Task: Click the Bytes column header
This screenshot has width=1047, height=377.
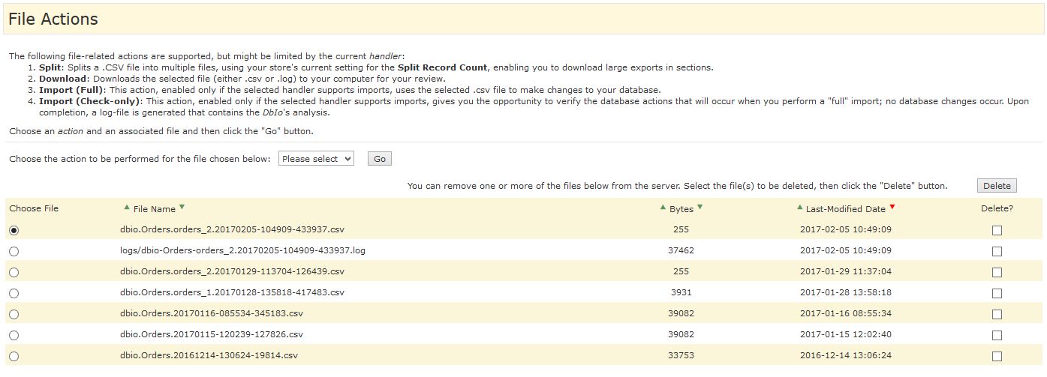Action: pyautogui.click(x=681, y=209)
